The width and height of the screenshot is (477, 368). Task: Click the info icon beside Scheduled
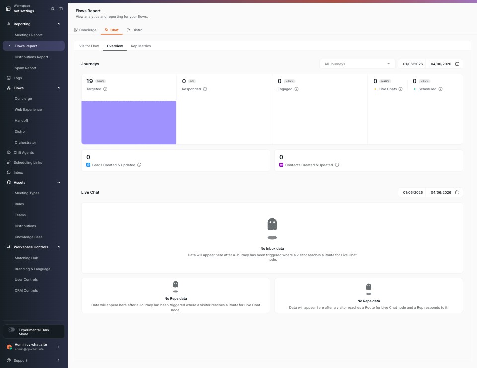pos(441,89)
